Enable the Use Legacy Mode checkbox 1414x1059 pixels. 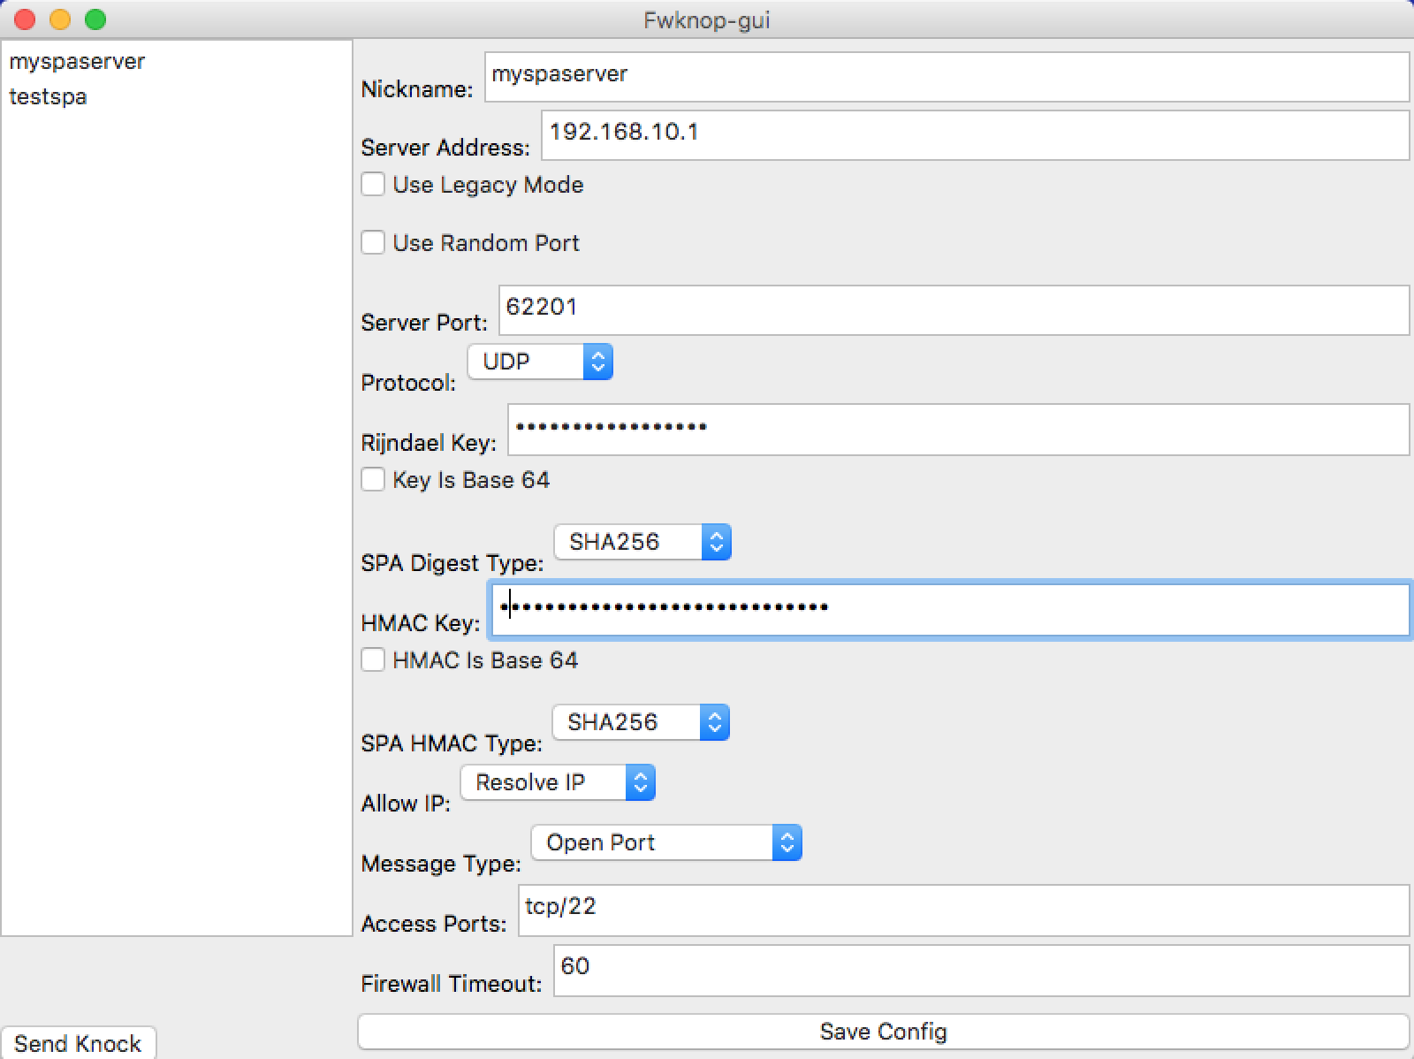pyautogui.click(x=373, y=185)
